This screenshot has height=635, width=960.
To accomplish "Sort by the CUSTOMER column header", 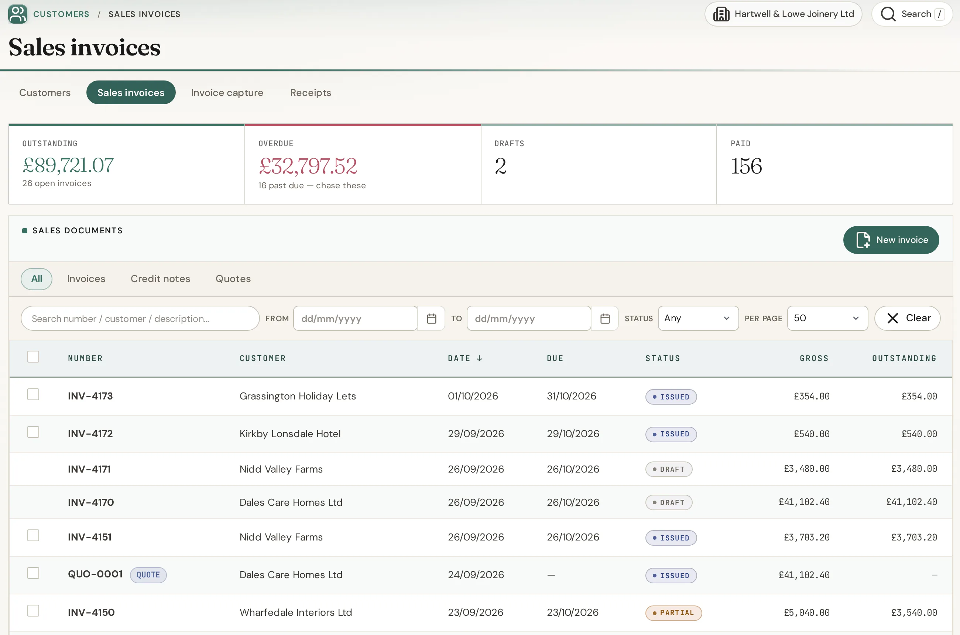I will [263, 358].
